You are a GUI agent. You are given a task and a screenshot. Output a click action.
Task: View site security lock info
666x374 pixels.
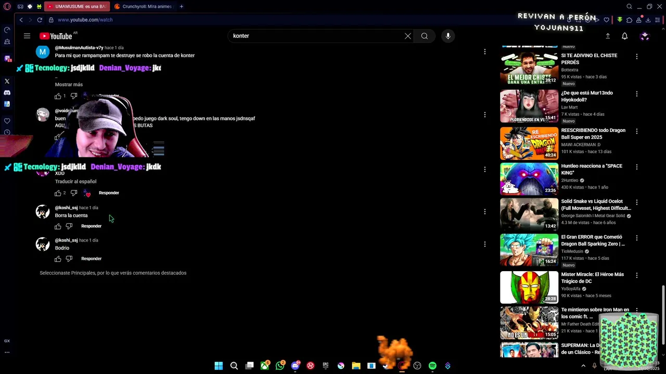tap(51, 20)
